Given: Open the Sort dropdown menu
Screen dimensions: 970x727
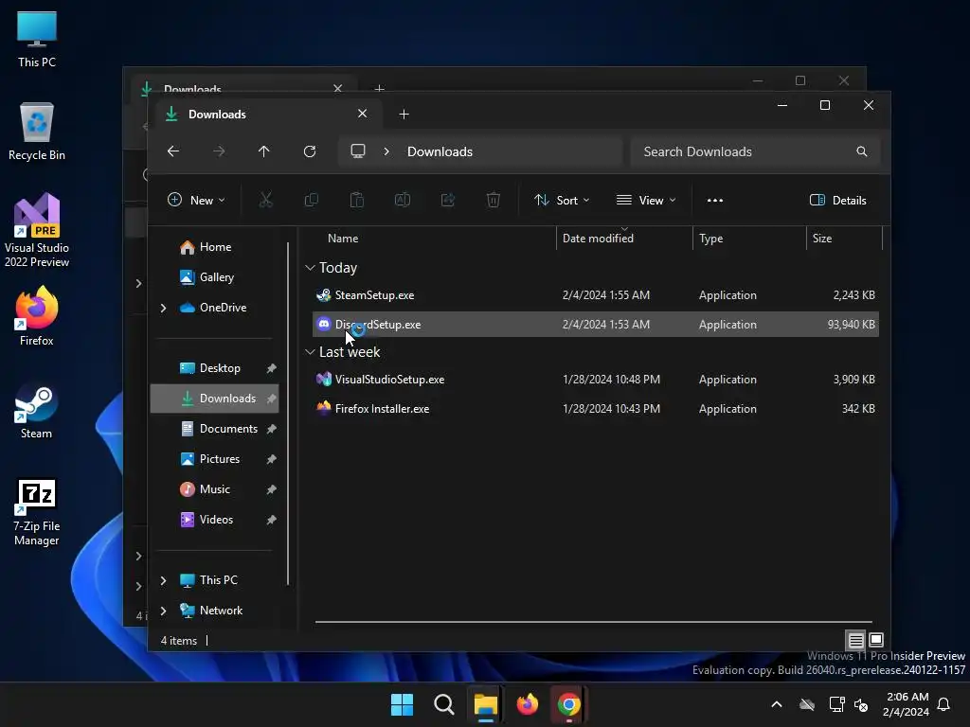Looking at the screenshot, I should click(562, 201).
